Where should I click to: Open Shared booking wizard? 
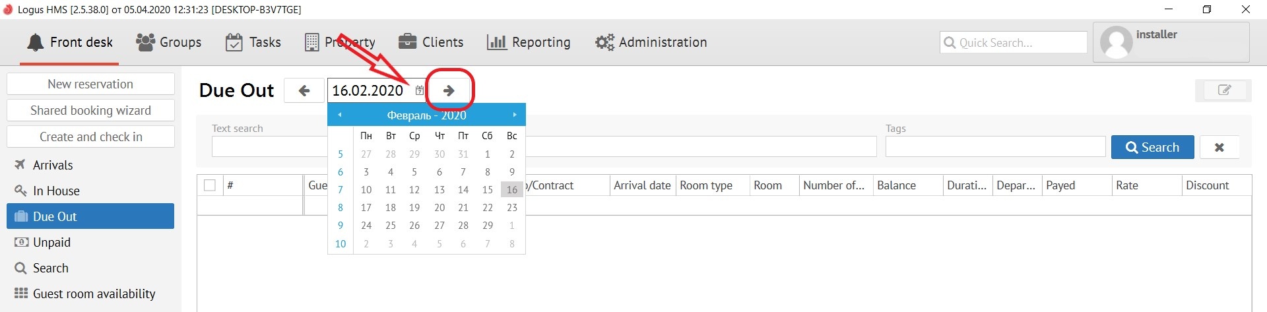coord(90,110)
